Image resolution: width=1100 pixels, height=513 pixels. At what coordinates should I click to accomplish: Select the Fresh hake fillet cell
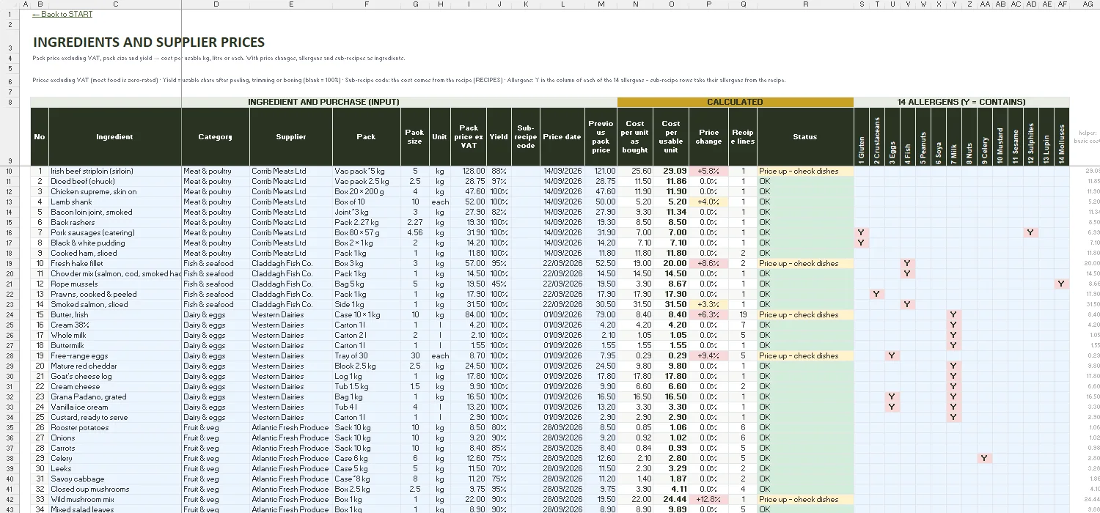click(x=114, y=263)
